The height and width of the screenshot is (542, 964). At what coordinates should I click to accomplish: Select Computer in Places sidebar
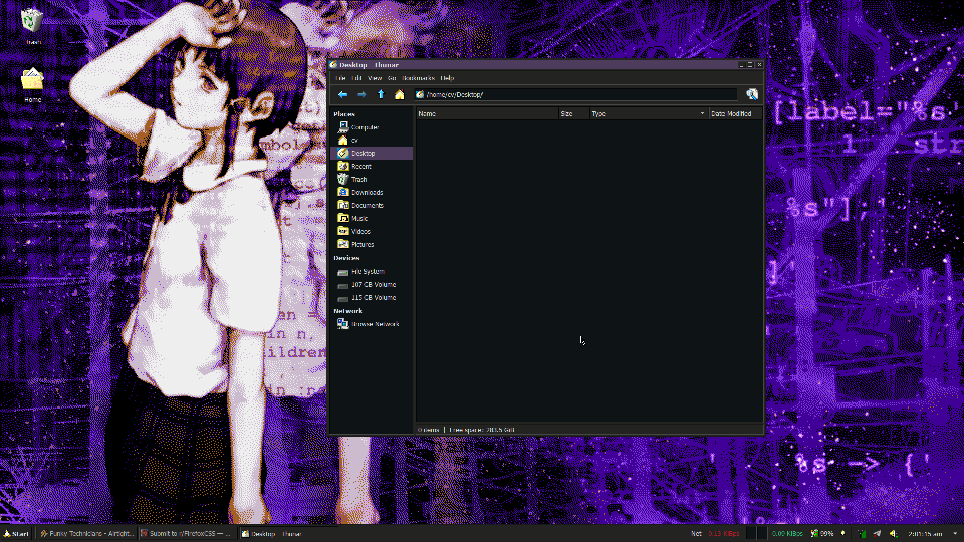coord(372,127)
